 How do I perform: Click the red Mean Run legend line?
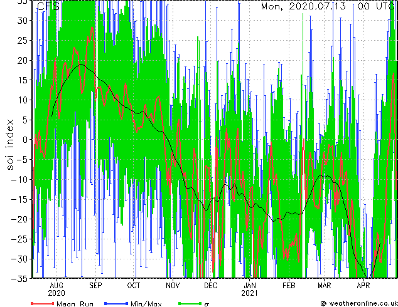[43, 303]
